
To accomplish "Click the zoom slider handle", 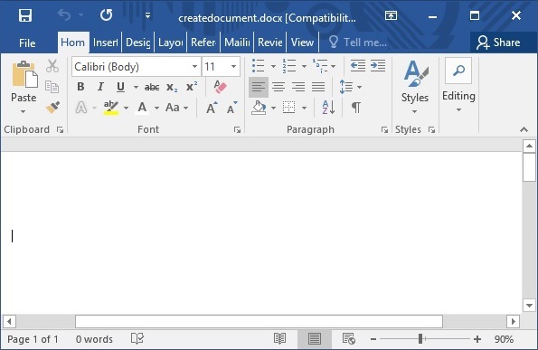I will coord(420,339).
